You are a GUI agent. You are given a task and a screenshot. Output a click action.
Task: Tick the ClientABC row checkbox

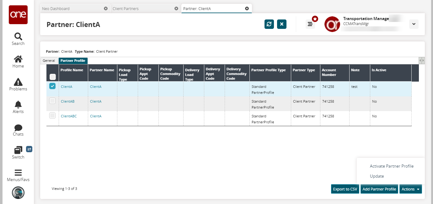[x=52, y=116]
